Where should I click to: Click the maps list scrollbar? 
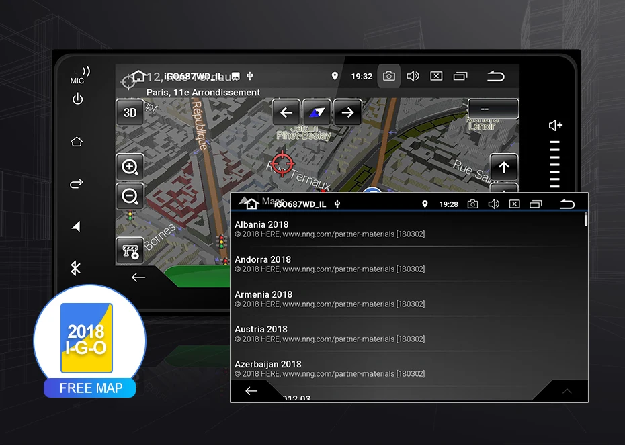[x=585, y=220]
